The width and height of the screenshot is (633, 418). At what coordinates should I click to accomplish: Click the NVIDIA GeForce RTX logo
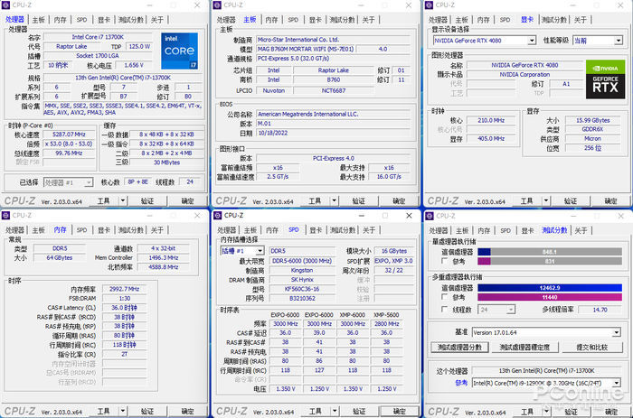point(605,79)
